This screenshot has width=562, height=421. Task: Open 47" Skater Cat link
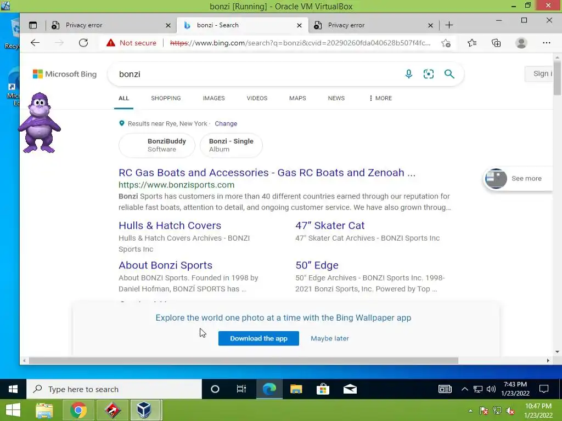point(330,225)
